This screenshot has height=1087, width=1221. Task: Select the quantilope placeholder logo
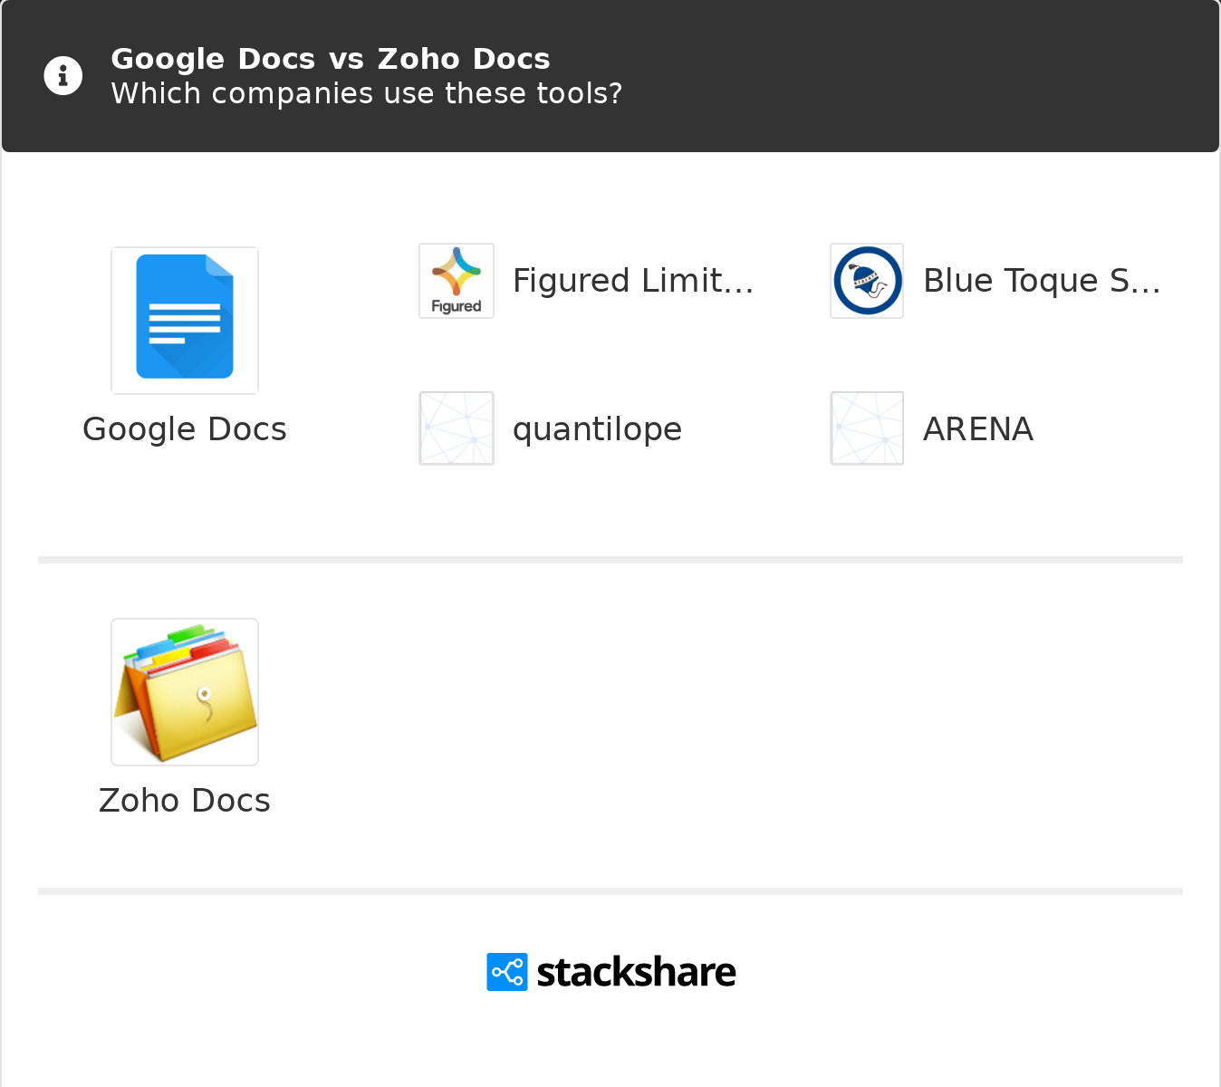pyautogui.click(x=457, y=428)
